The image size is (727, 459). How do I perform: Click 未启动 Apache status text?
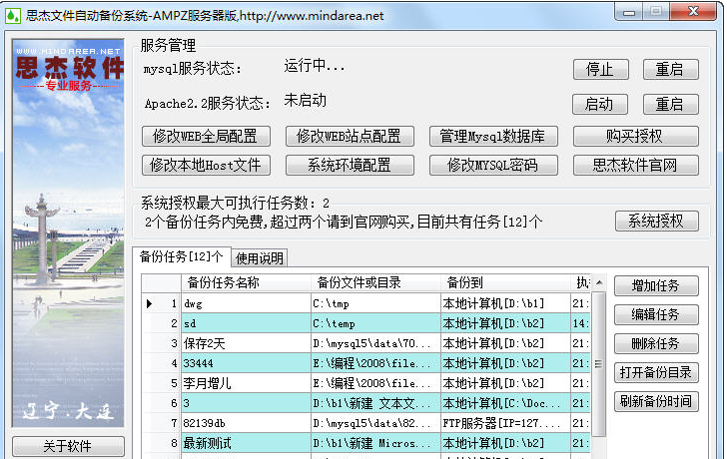pos(306,100)
